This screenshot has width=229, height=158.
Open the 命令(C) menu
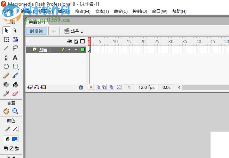click(x=121, y=11)
